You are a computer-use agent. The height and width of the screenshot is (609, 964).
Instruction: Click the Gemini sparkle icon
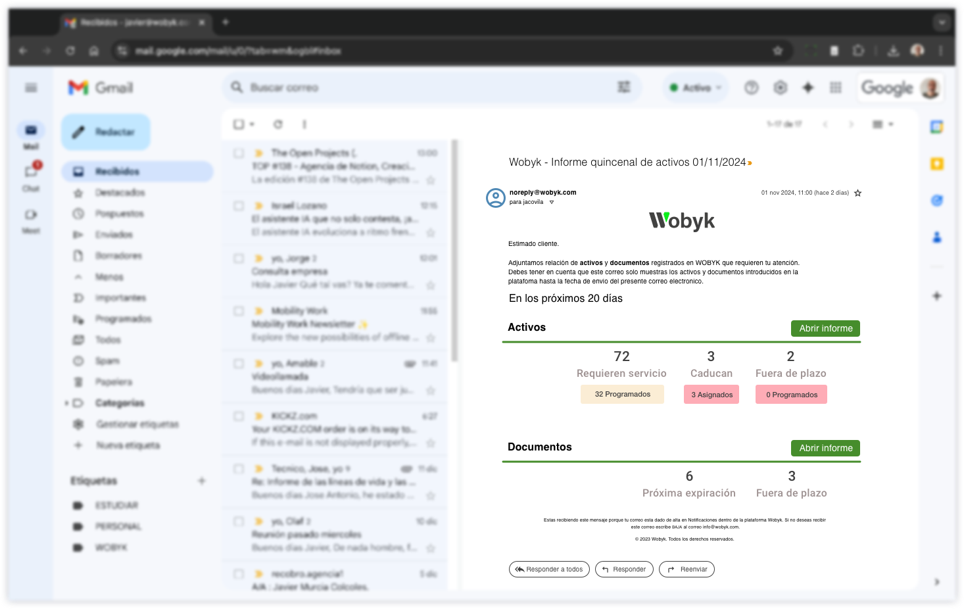click(808, 87)
